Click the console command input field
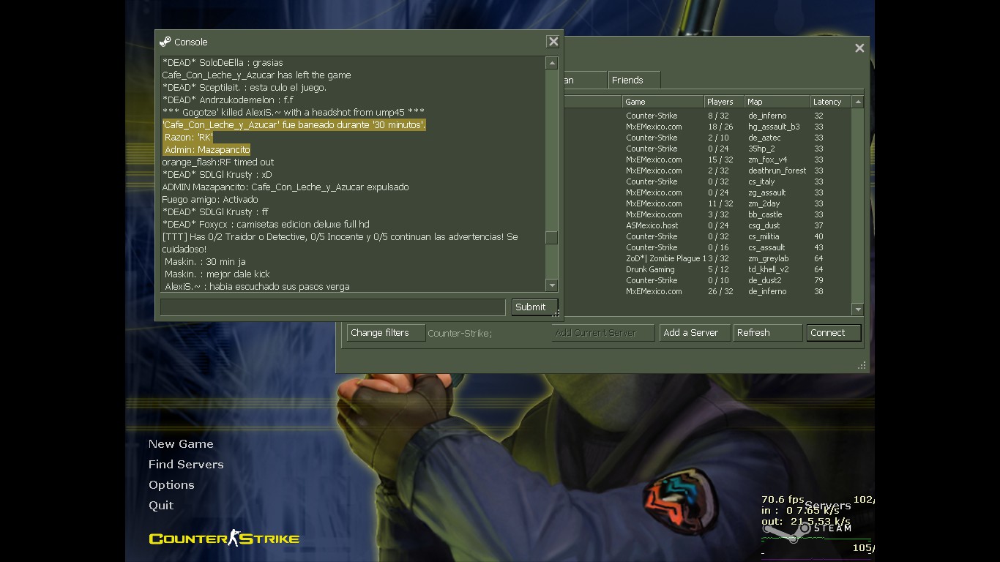Screen dimensions: 1000x562 (x=333, y=307)
